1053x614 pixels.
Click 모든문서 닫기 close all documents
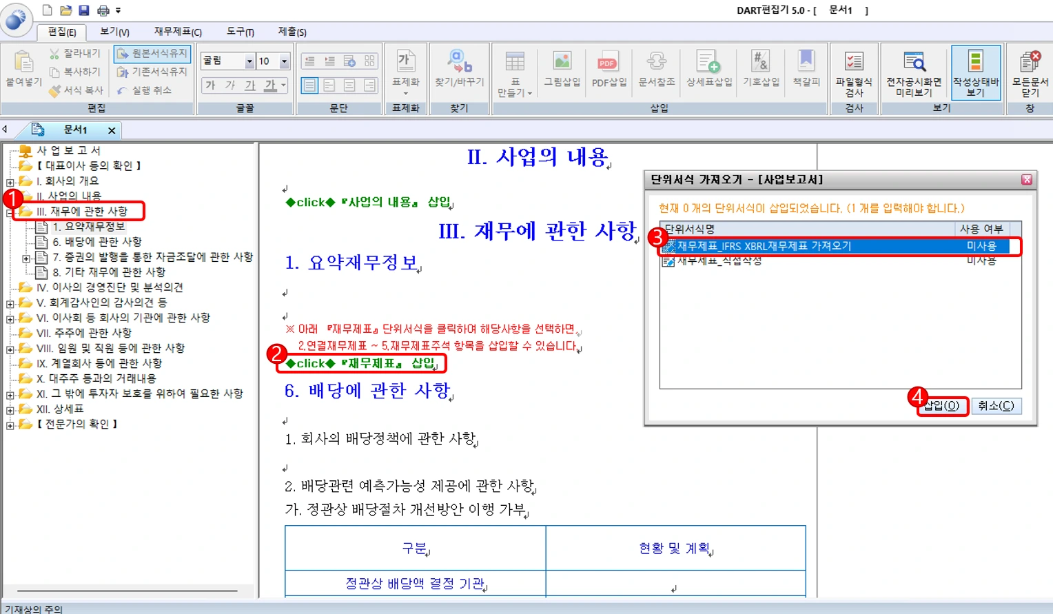[x=1030, y=73]
